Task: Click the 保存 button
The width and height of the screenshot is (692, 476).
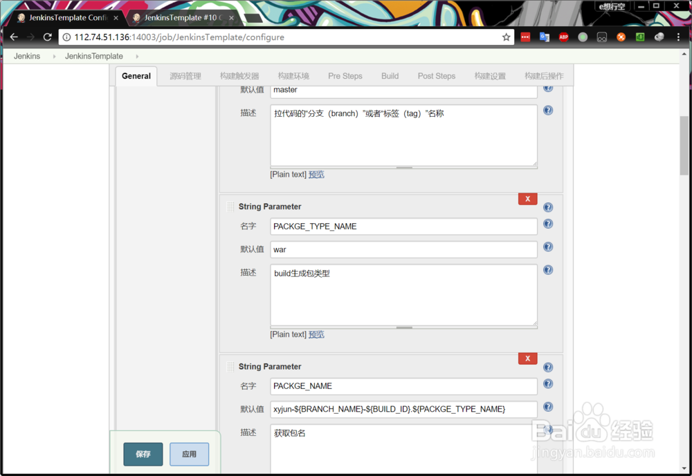Action: (x=143, y=454)
